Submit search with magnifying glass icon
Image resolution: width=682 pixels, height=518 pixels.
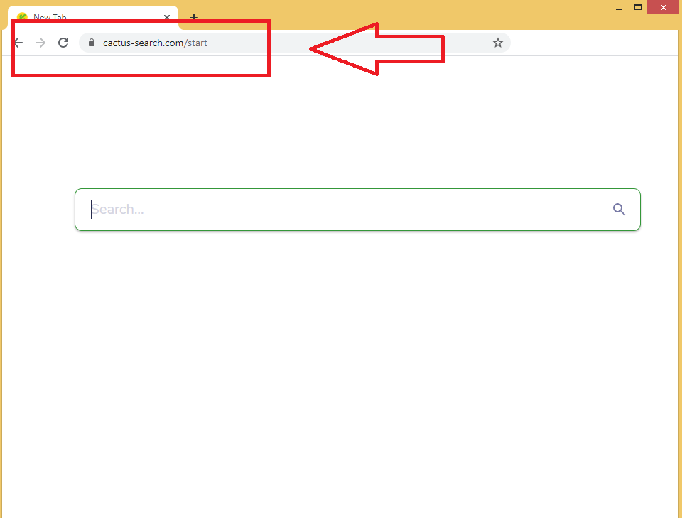pos(619,210)
